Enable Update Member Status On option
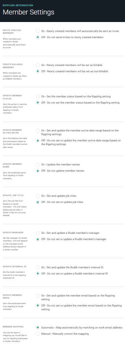This screenshot has height=346, width=125. pyautogui.click(x=38, y=96)
